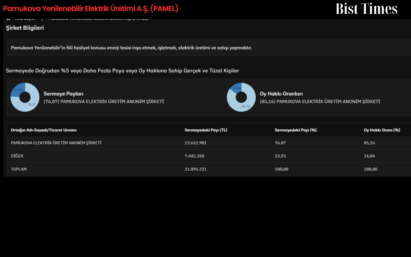Click the Pamukova Yenilenebilir (PAMEL) red title

coord(91,8)
